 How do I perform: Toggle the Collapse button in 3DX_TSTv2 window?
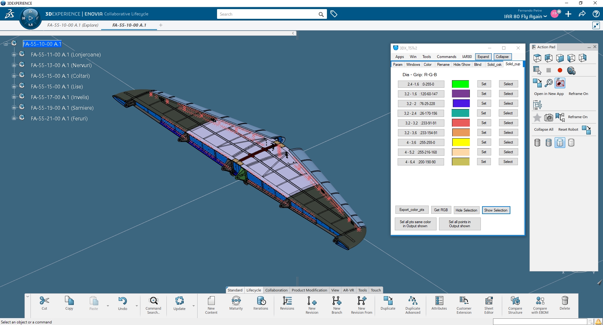(502, 57)
